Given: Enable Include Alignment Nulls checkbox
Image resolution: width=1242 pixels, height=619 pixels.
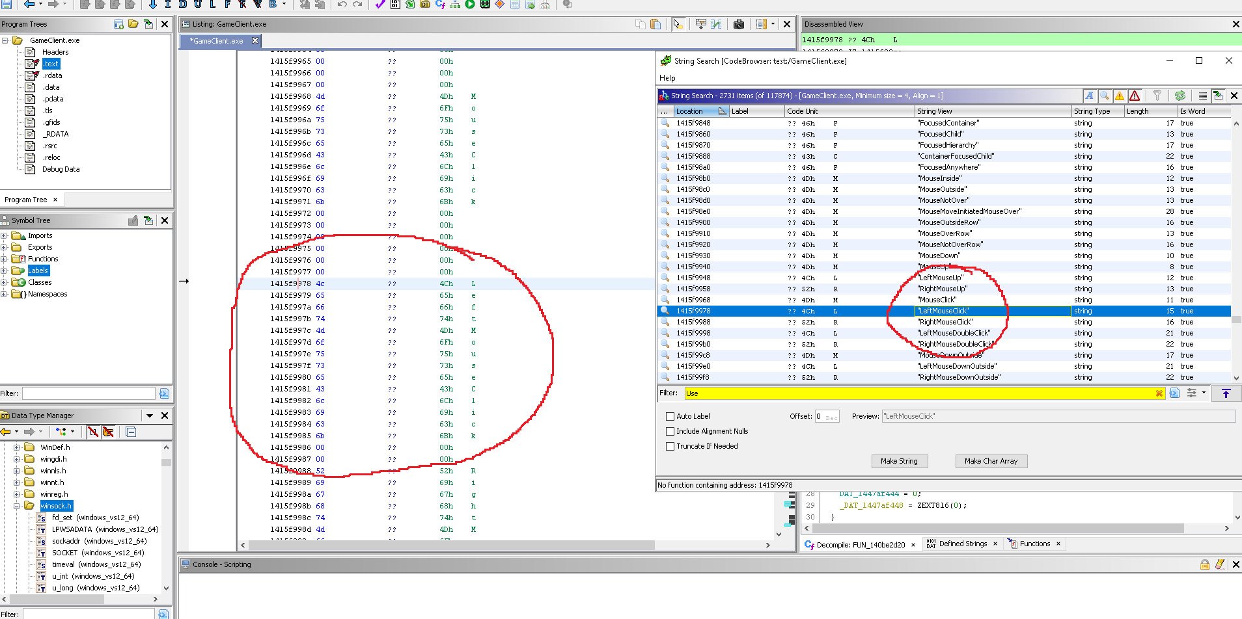Looking at the screenshot, I should pos(670,431).
